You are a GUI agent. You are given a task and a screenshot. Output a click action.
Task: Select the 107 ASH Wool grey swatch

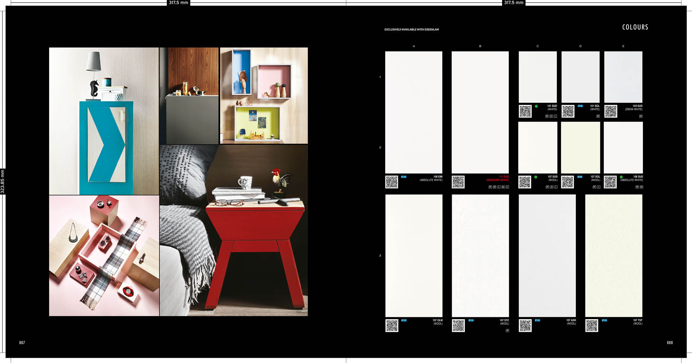(547, 256)
